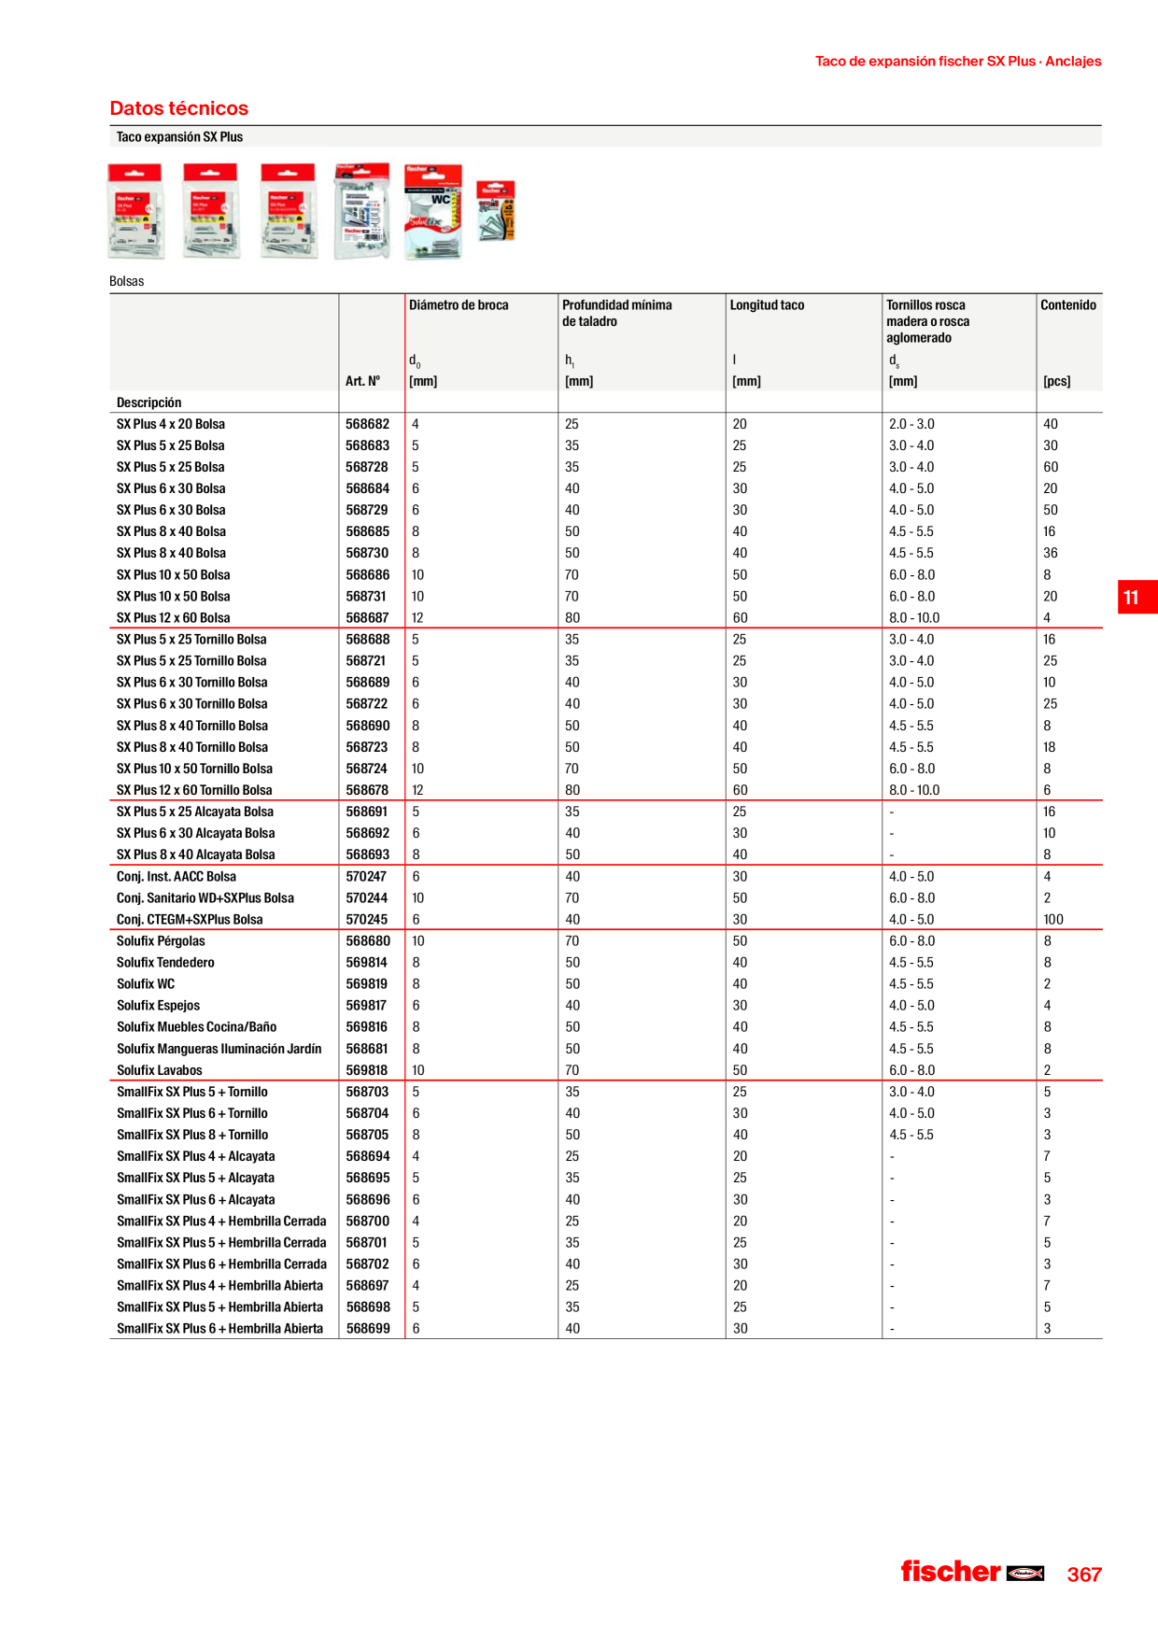Click article number 568729

pyautogui.click(x=367, y=510)
